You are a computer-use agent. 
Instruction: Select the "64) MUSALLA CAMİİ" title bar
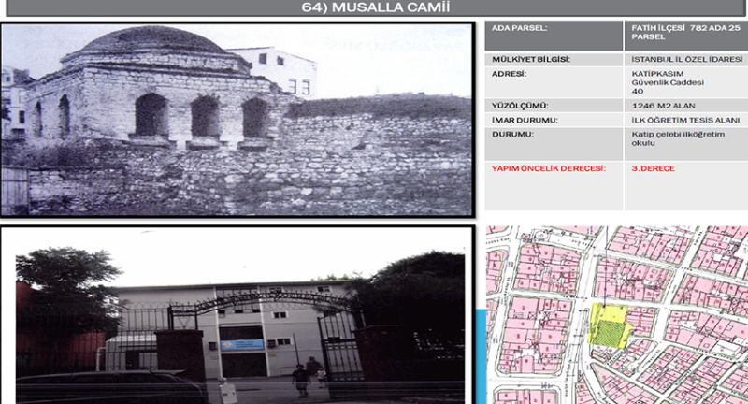tap(374, 9)
